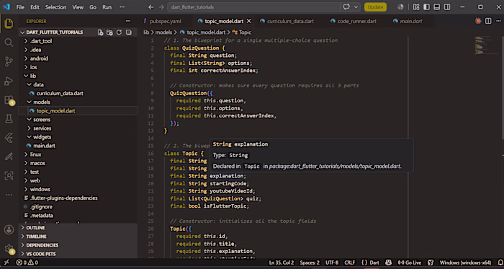Viewport: 504px width, 269px height.
Task: Open the Testing flask view
Action: click(9, 119)
